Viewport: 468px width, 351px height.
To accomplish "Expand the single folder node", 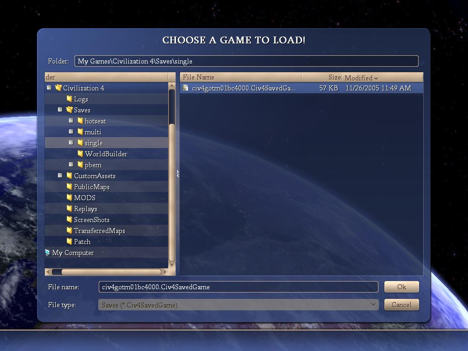I will pyautogui.click(x=71, y=143).
